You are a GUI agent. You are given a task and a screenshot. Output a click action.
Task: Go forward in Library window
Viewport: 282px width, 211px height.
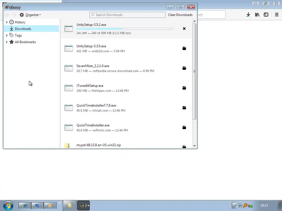pyautogui.click(x=14, y=15)
